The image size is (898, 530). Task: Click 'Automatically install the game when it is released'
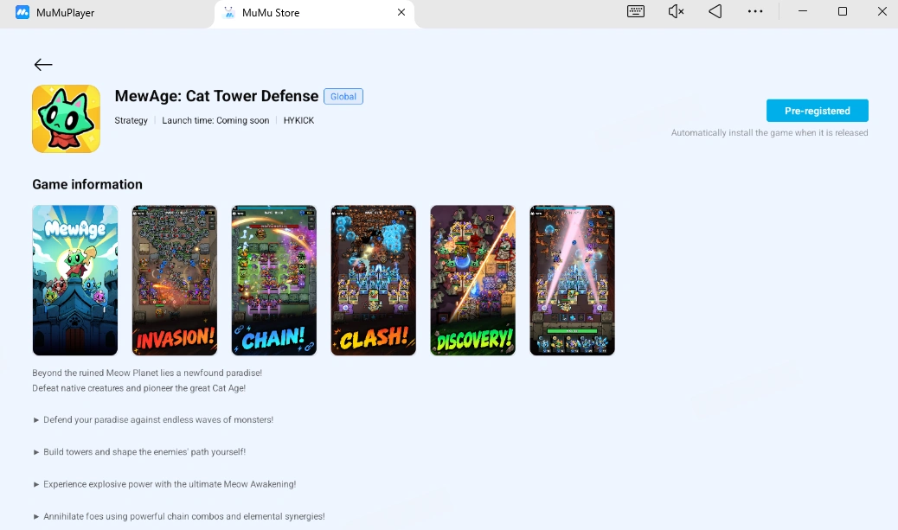(x=769, y=133)
